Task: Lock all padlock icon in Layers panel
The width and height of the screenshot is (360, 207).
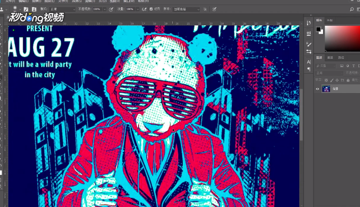Action: 348,80
